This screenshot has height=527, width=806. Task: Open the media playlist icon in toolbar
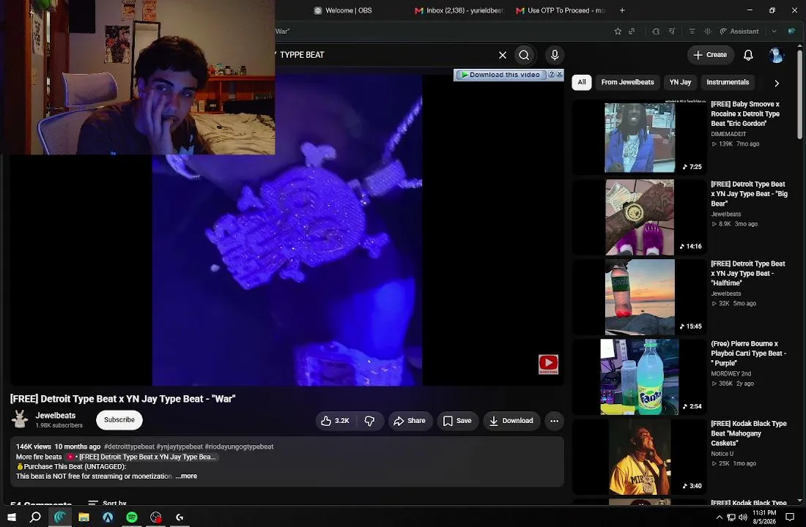pos(672,31)
